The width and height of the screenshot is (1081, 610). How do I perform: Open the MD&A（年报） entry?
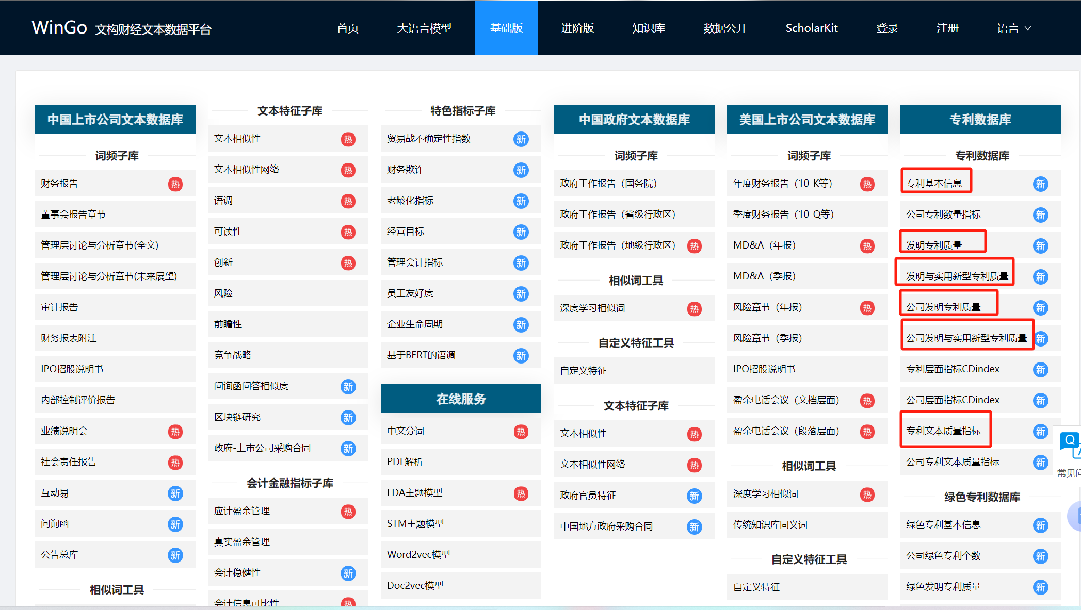click(x=764, y=245)
